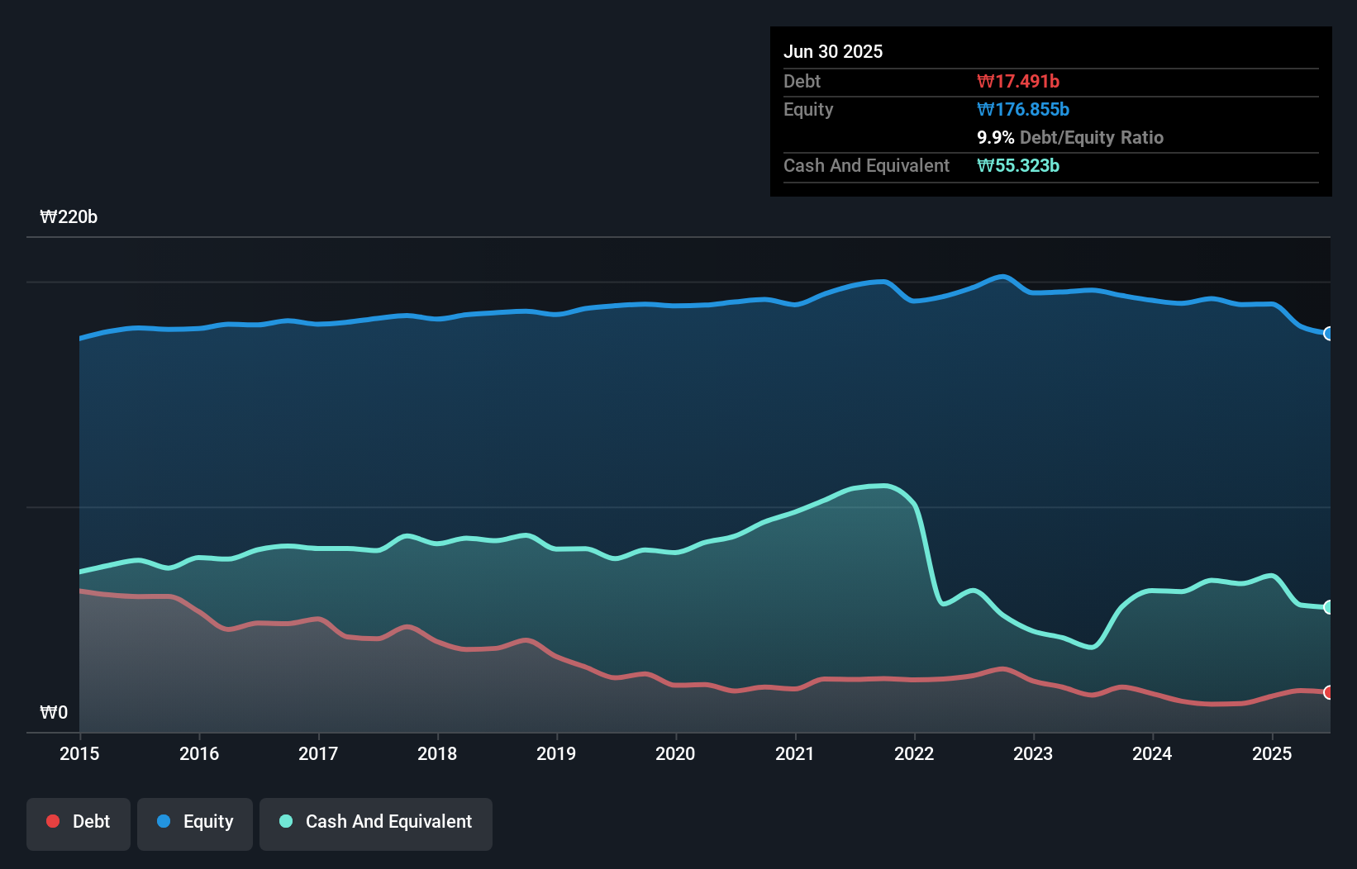Click the ₩0 baseline label
This screenshot has width=1357, height=869.
tap(55, 712)
